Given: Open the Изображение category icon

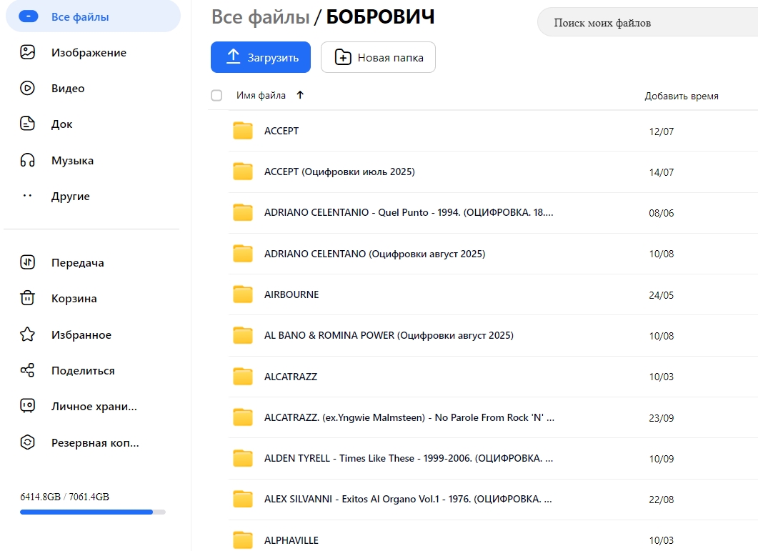Looking at the screenshot, I should pos(28,52).
